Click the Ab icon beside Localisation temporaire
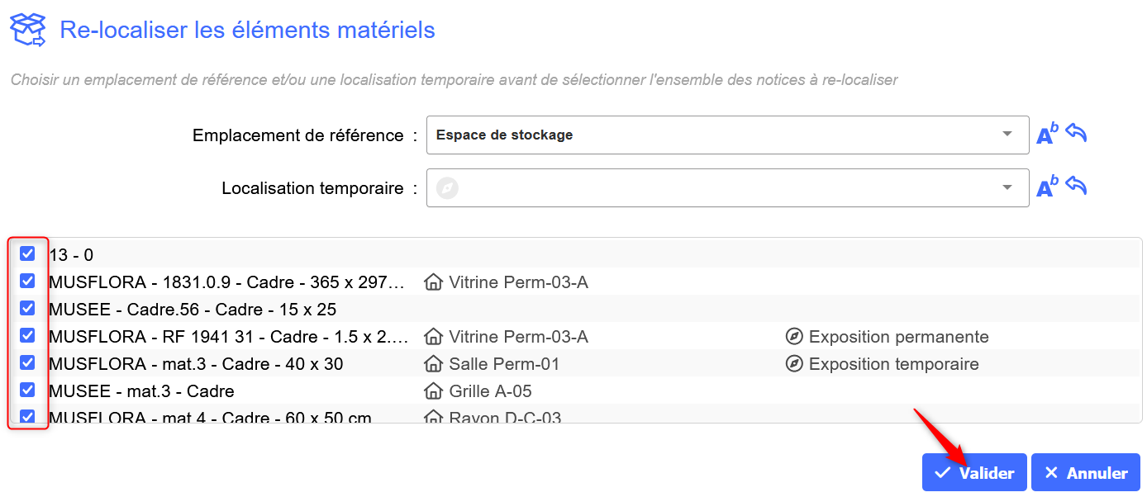This screenshot has width=1147, height=497. pos(1046,187)
